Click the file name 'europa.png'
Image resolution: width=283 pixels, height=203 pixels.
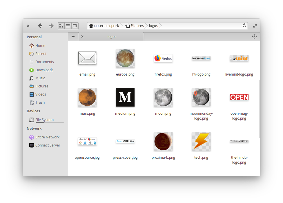125,74
